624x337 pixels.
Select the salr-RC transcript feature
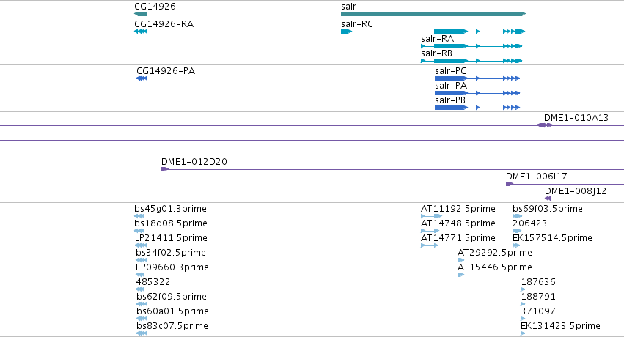point(433,32)
